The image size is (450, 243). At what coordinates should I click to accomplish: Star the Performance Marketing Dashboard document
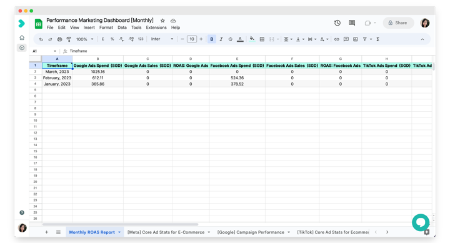pos(162,21)
